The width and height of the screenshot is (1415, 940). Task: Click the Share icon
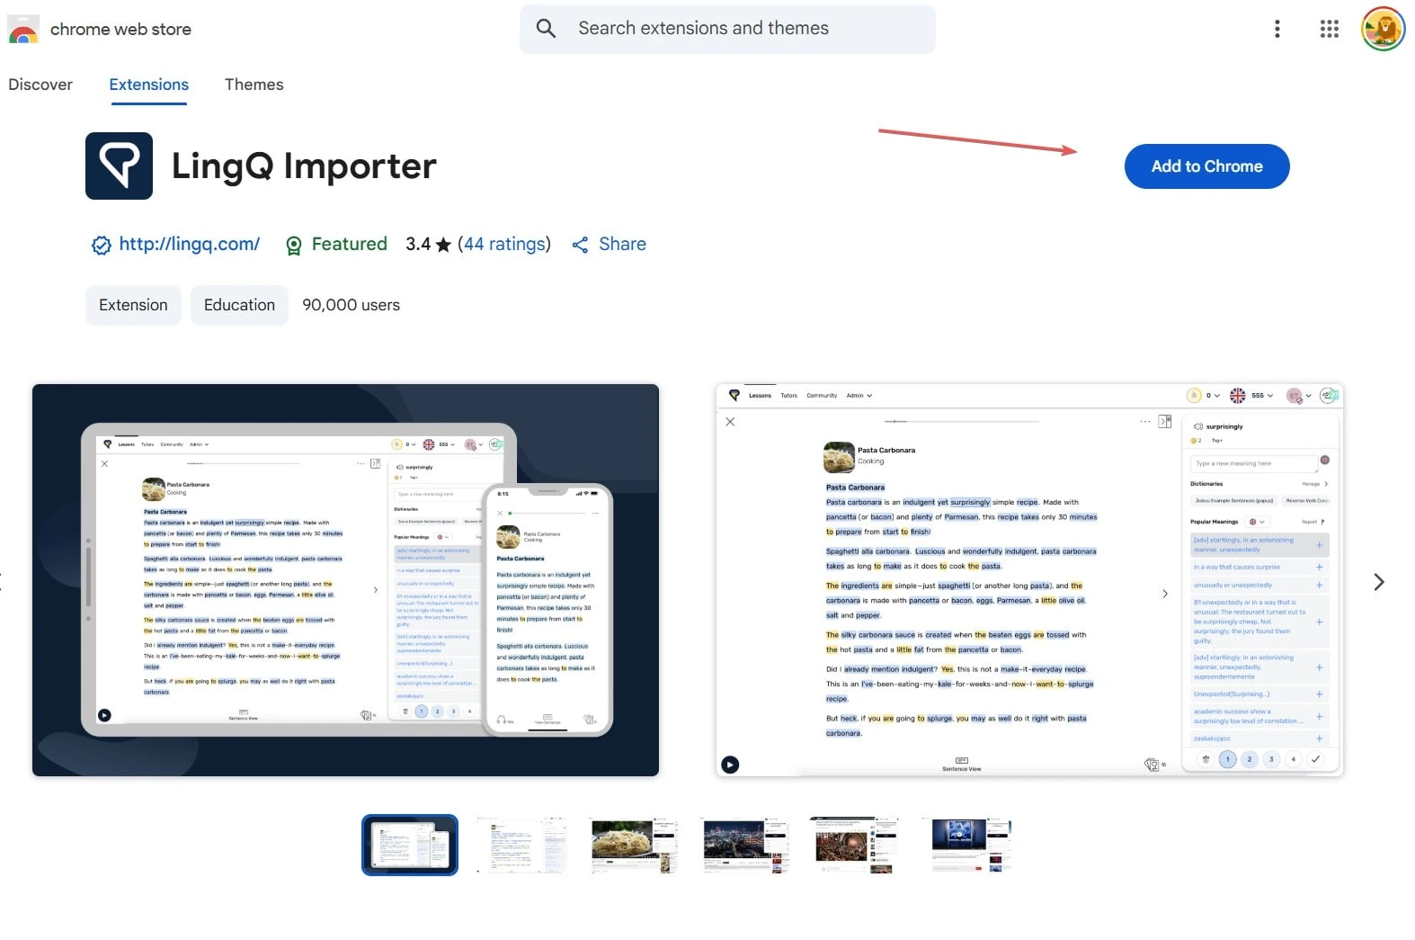click(580, 245)
